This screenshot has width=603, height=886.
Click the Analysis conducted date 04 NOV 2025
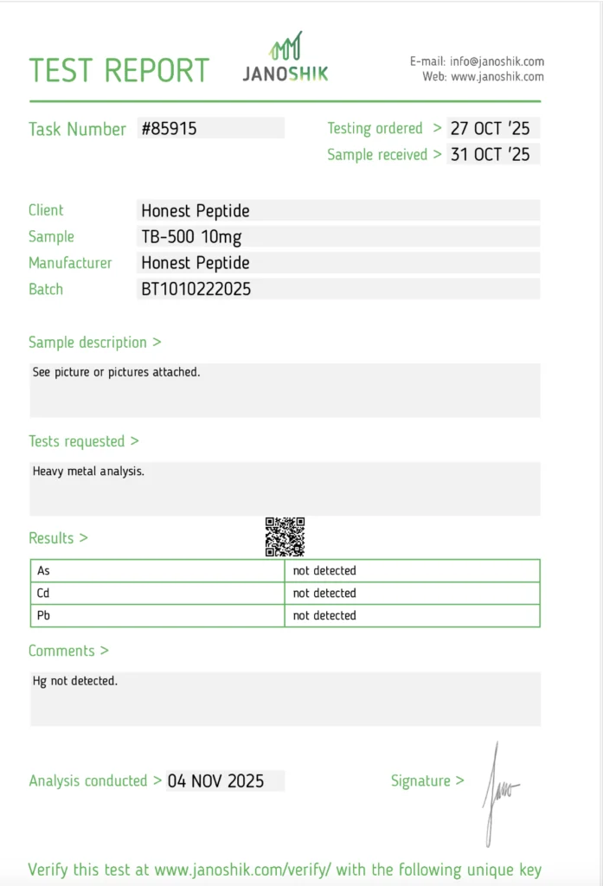pyautogui.click(x=224, y=780)
